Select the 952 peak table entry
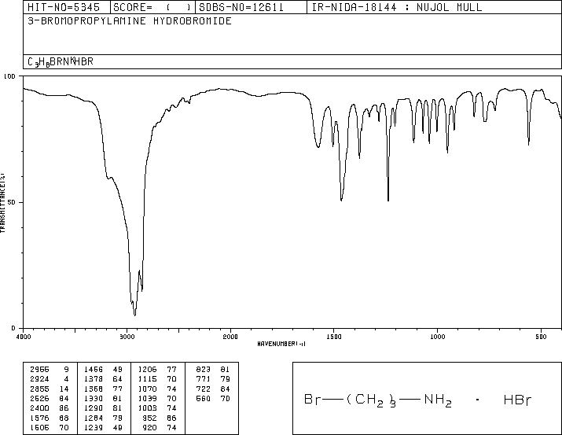This screenshot has width=562, height=435. (160, 418)
